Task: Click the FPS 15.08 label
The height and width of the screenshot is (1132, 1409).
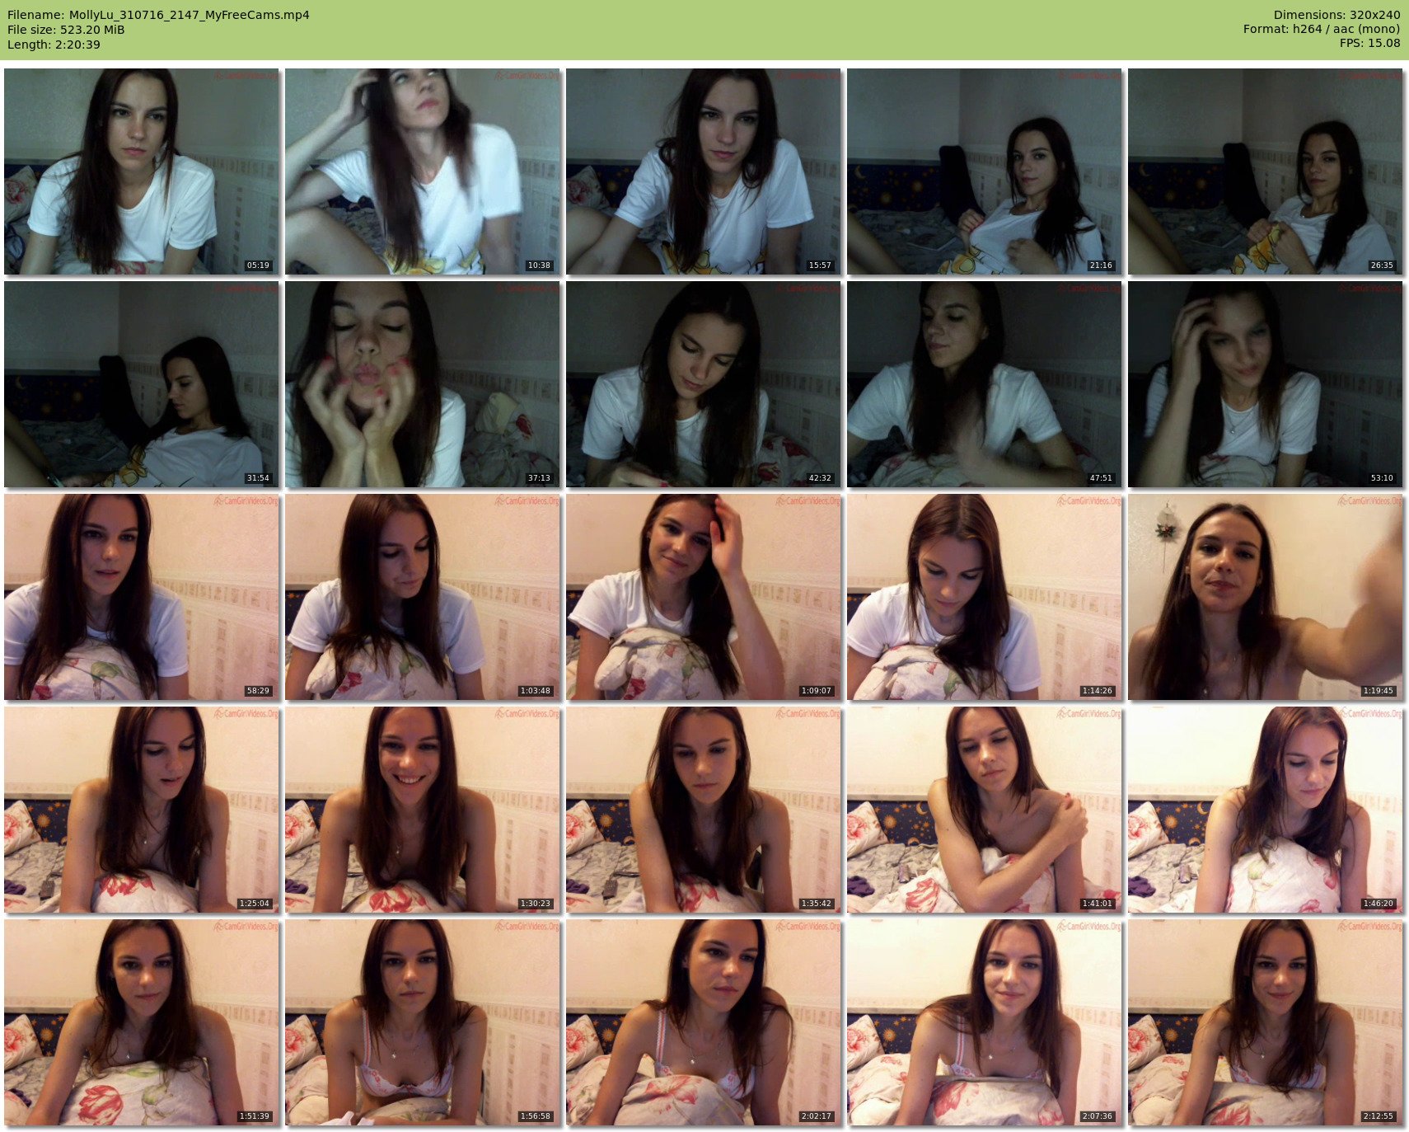Action: coord(1369,45)
